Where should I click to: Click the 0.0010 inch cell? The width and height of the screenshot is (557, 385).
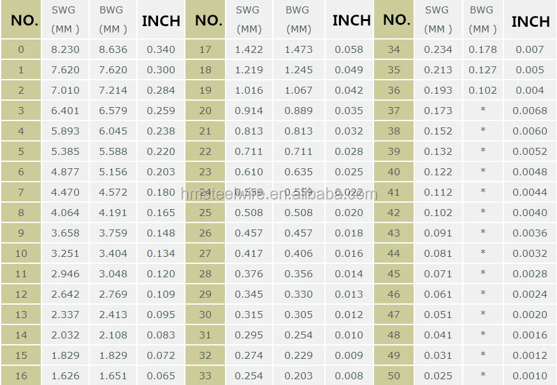click(x=530, y=375)
